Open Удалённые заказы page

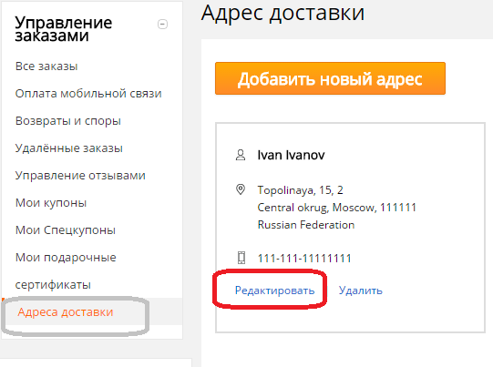click(x=69, y=148)
